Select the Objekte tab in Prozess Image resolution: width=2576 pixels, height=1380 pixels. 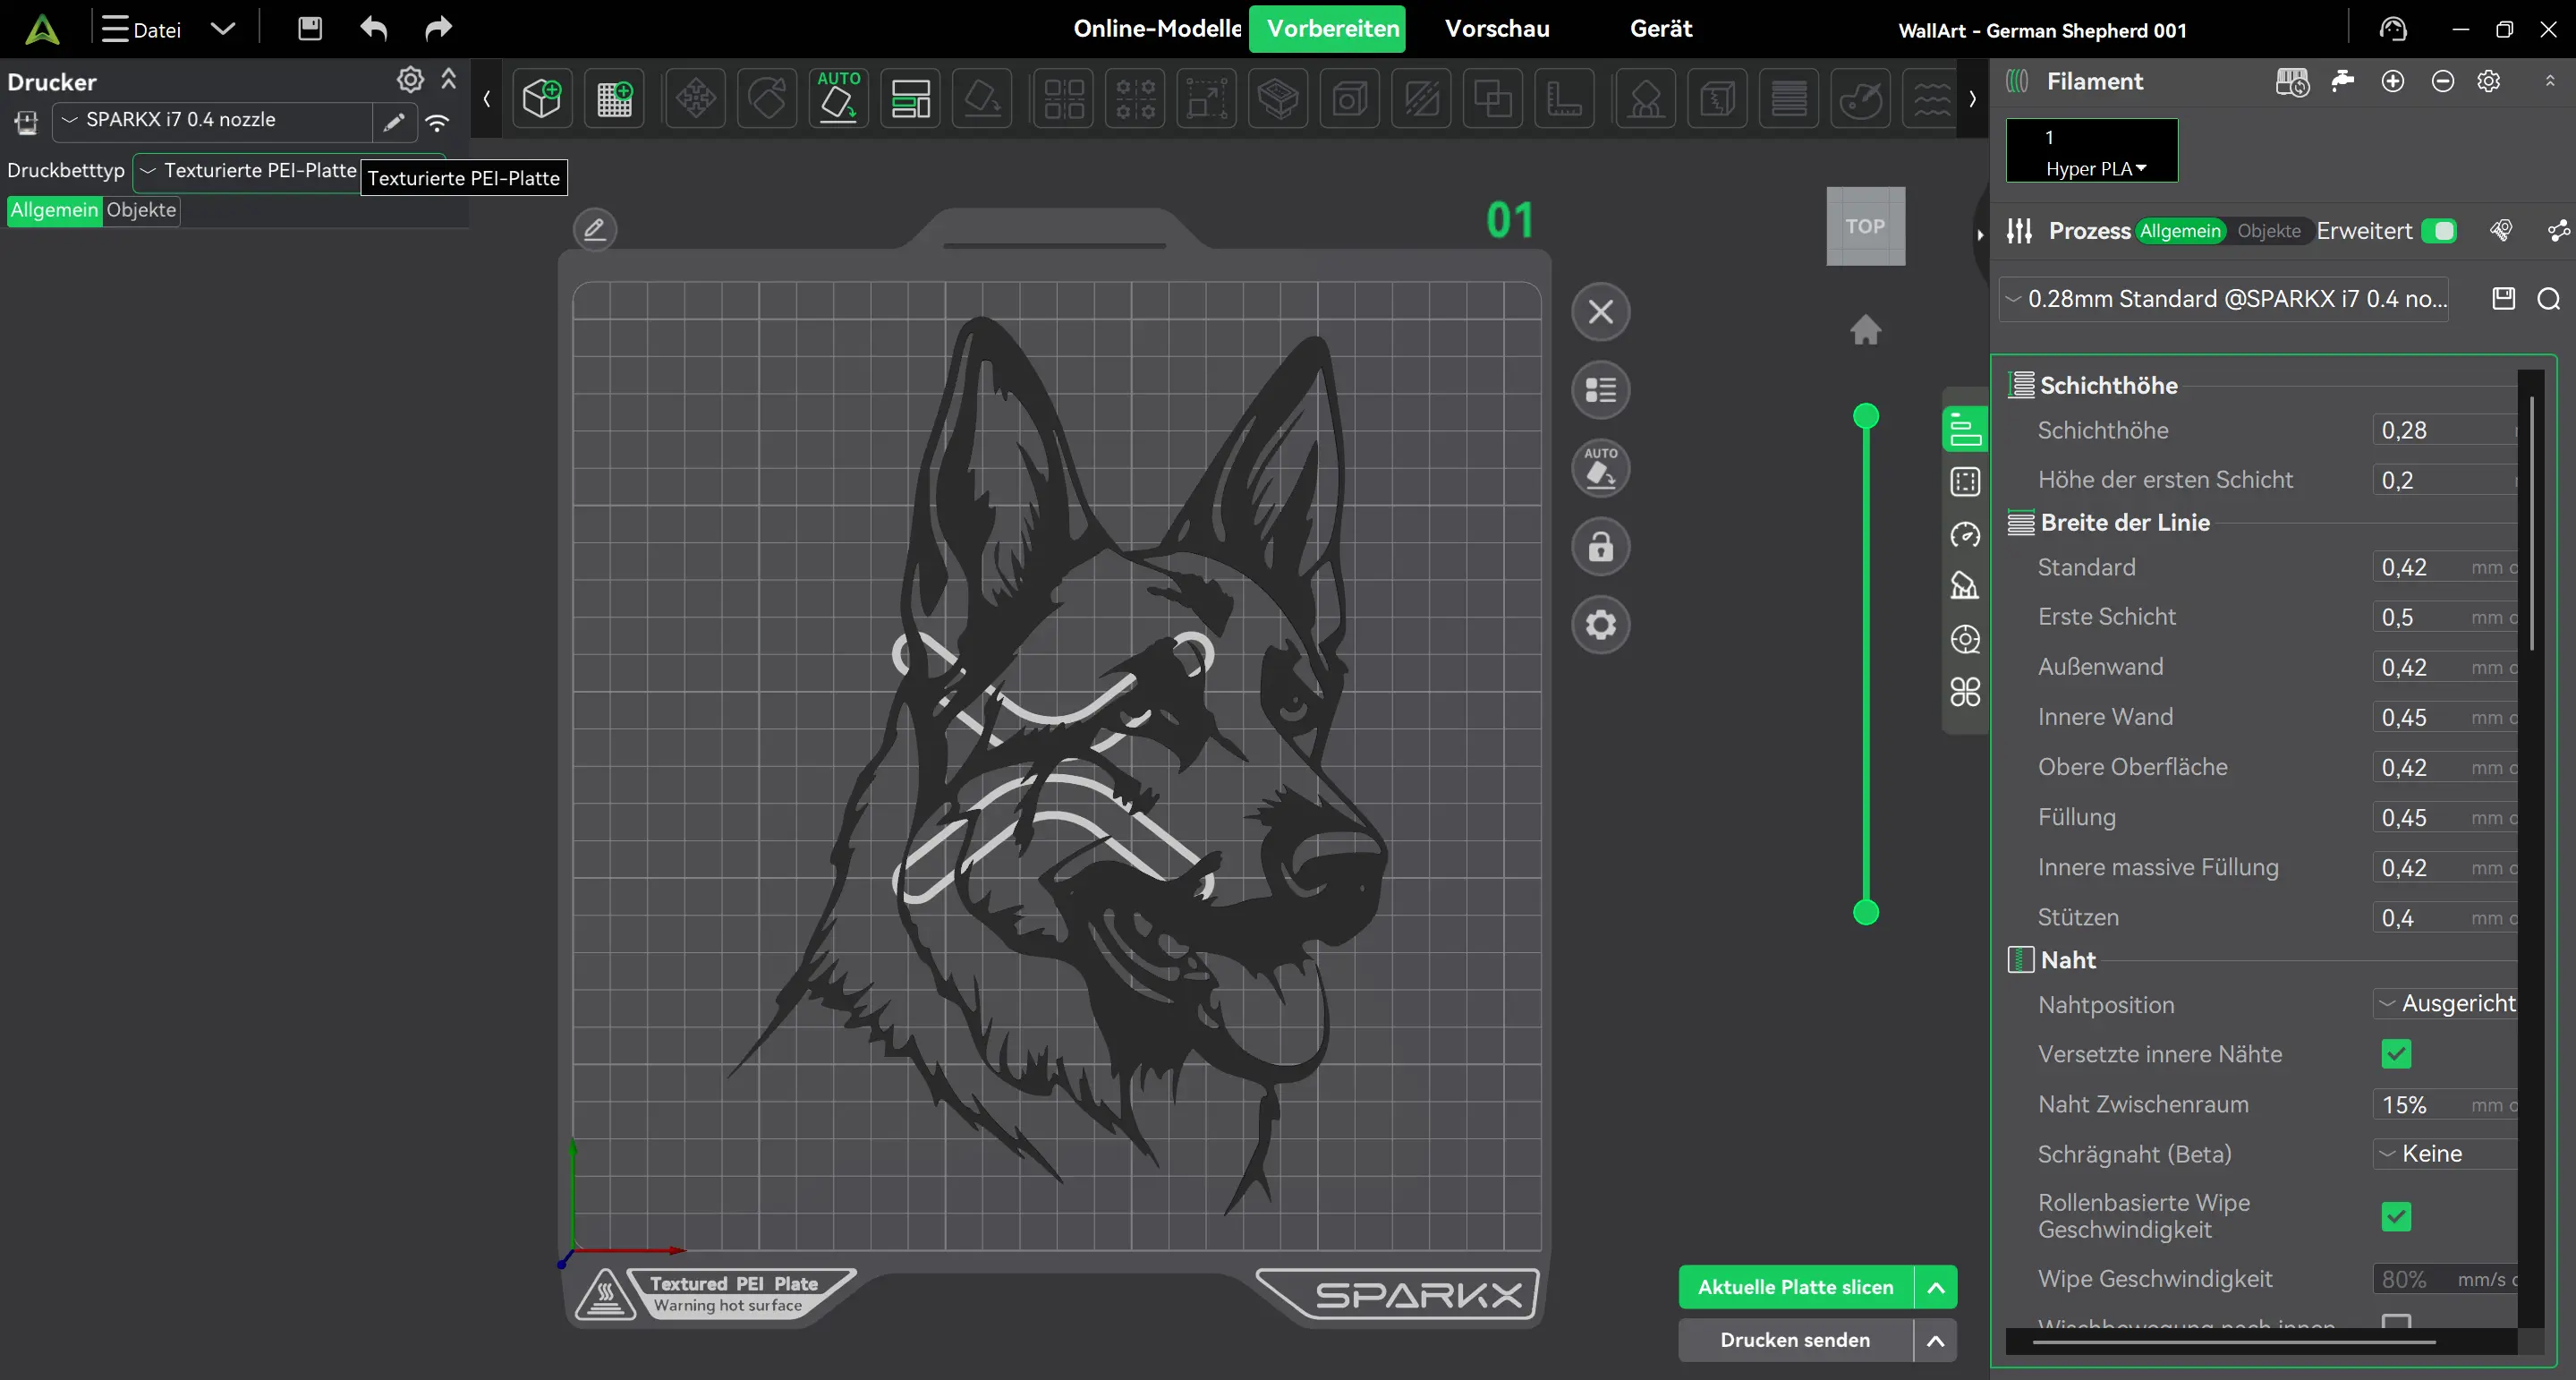[x=2269, y=231]
